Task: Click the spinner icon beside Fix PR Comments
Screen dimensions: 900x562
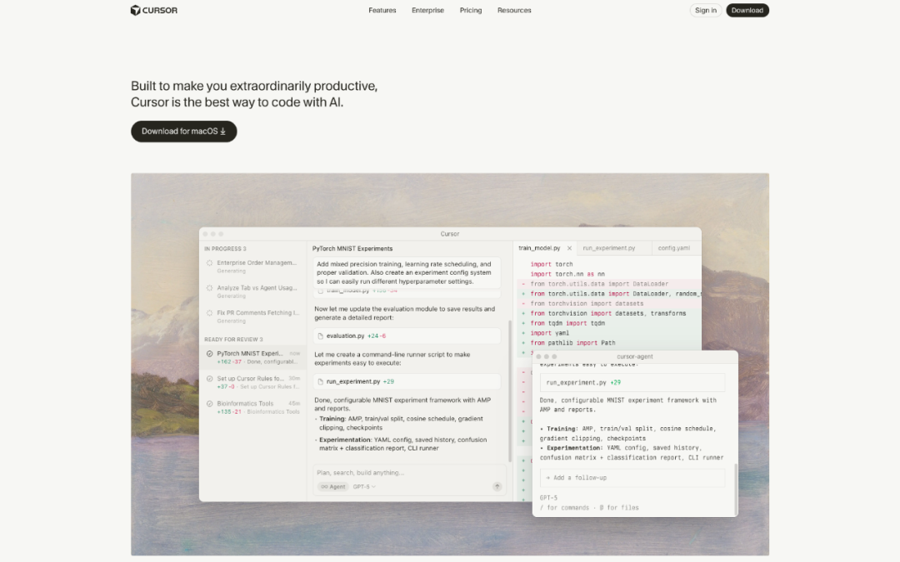Action: pyautogui.click(x=209, y=313)
